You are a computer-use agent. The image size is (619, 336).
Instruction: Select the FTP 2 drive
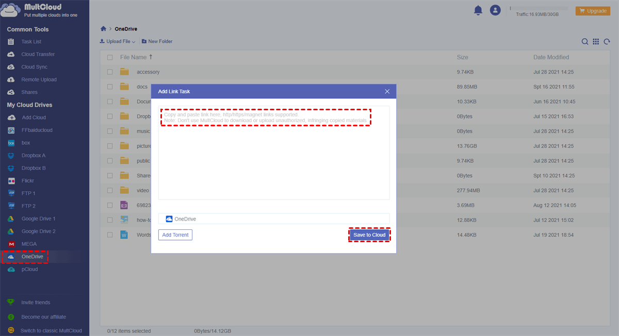[28, 206]
